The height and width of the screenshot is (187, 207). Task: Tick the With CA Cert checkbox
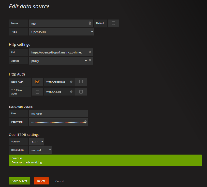pos(81,92)
